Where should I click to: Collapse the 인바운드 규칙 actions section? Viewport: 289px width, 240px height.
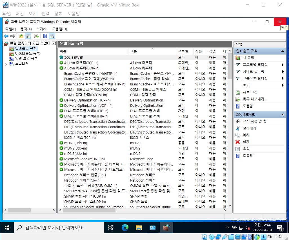[x=283, y=51]
